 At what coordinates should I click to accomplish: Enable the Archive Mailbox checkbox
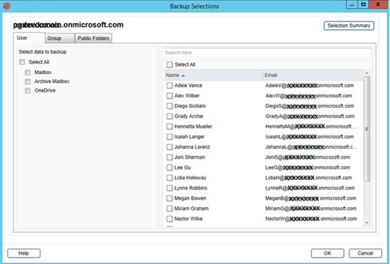(27, 81)
